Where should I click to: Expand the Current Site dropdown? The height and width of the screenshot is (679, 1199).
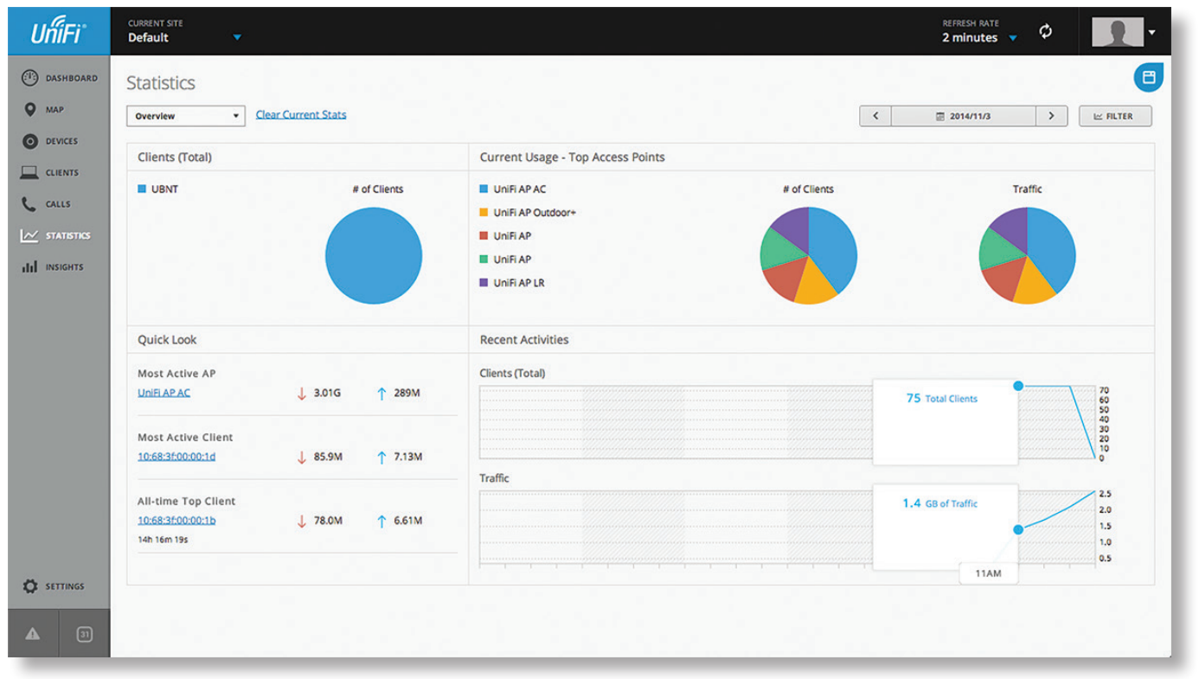click(x=237, y=37)
